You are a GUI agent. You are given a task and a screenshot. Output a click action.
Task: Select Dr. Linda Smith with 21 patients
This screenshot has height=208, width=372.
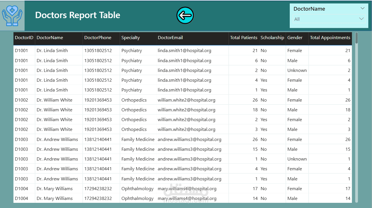52,51
